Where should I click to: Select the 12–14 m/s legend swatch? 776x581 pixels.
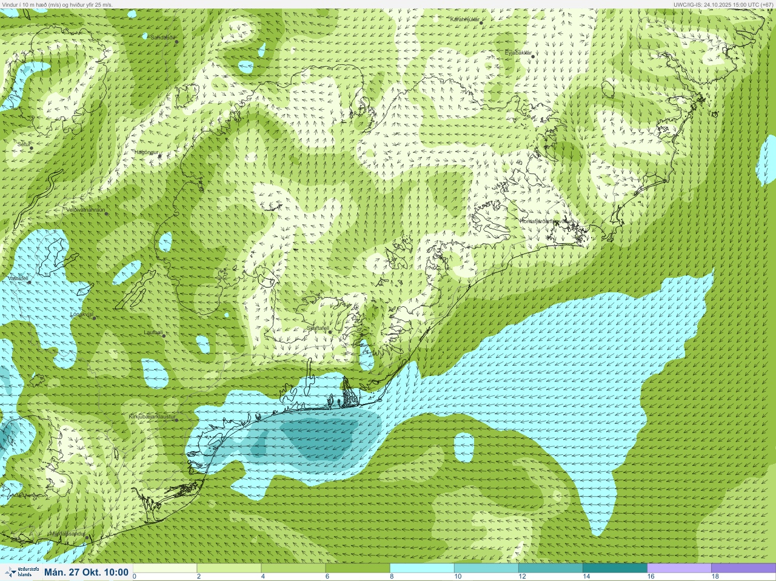coord(550,568)
